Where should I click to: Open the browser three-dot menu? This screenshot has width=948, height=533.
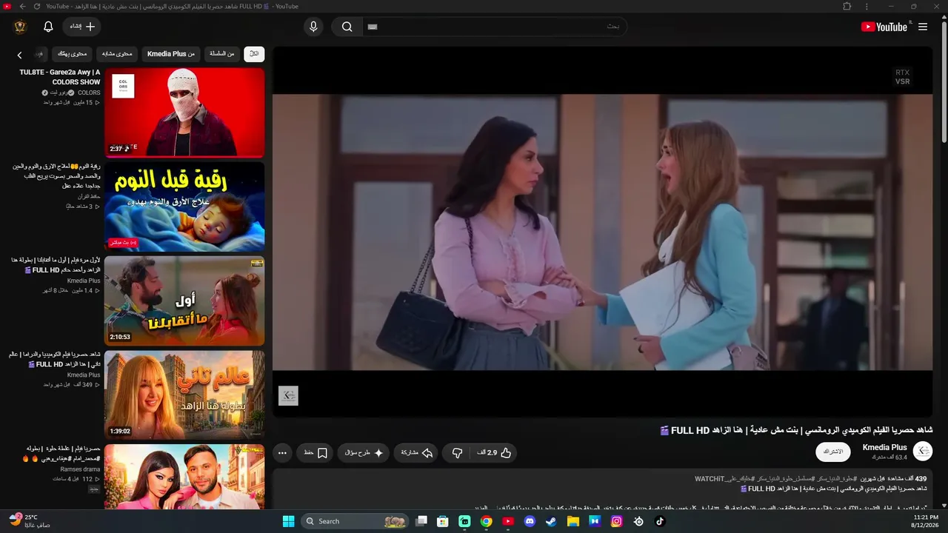[x=867, y=7]
